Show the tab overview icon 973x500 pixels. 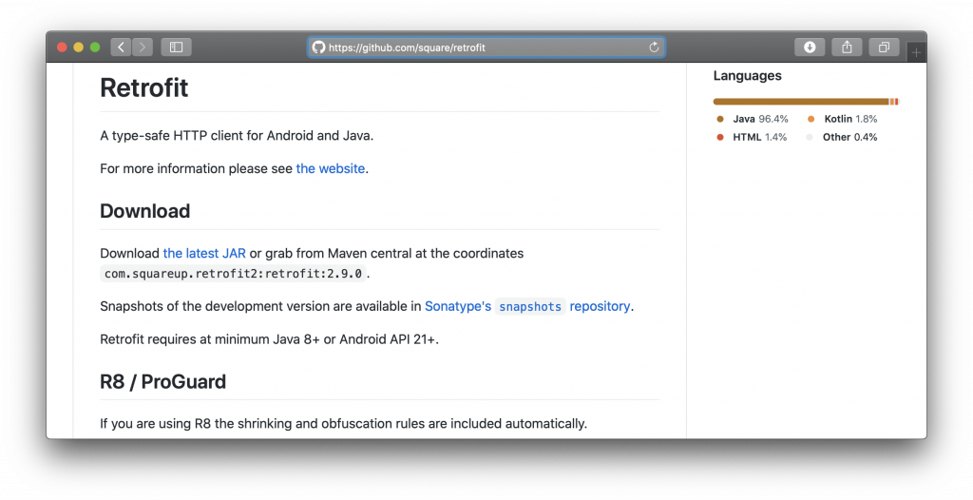(x=884, y=47)
